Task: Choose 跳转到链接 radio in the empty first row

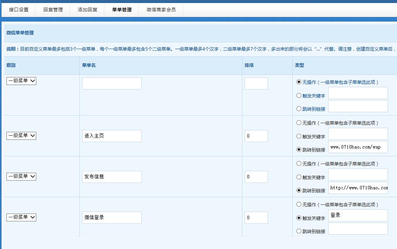Action: pyautogui.click(x=299, y=109)
